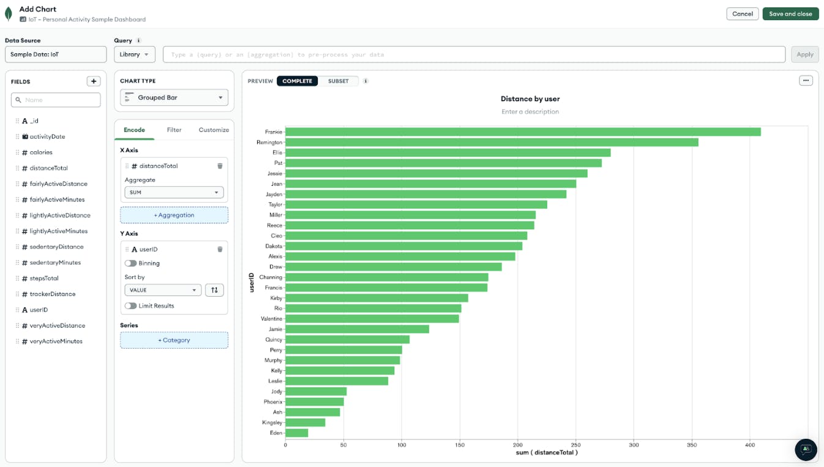Click the number icon beside calories

24,153
